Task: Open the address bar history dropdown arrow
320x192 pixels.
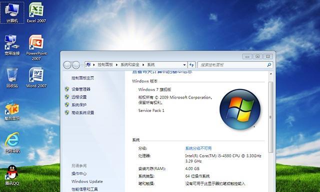Action: [184, 65]
